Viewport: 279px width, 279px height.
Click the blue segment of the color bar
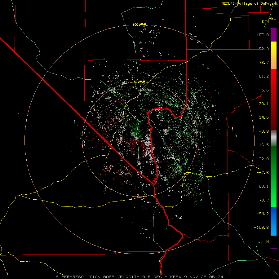point(274,221)
